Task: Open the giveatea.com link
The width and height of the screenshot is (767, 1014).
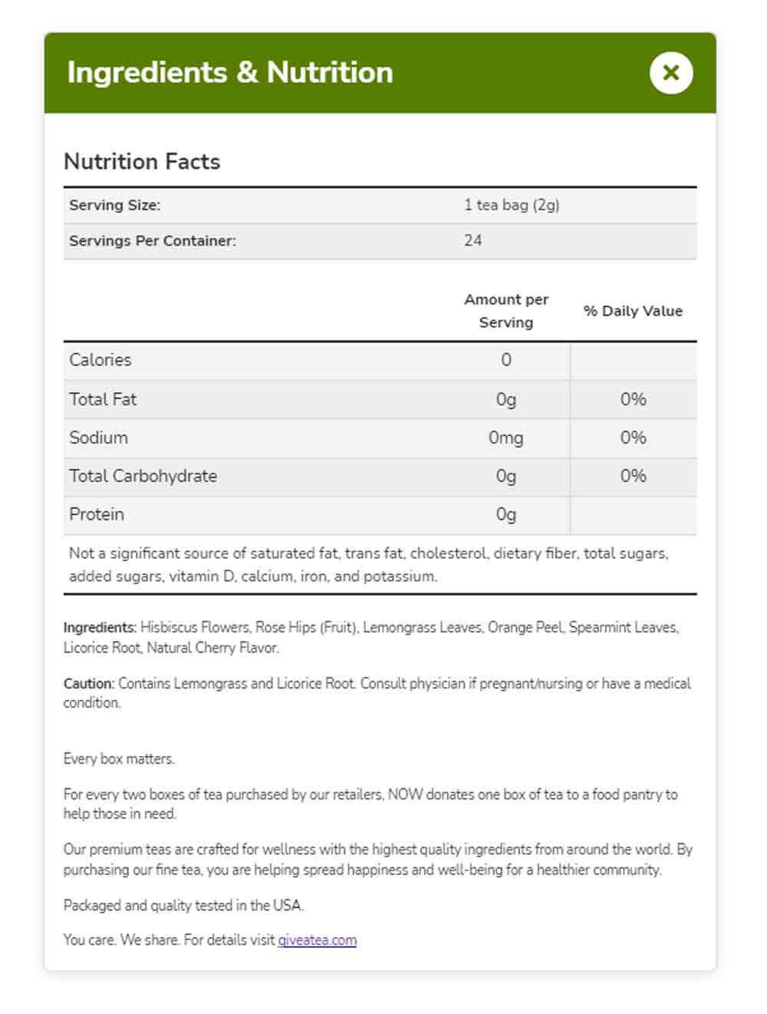Action: pos(317,940)
